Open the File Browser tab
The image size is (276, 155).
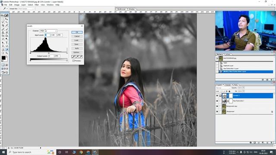[122, 9]
